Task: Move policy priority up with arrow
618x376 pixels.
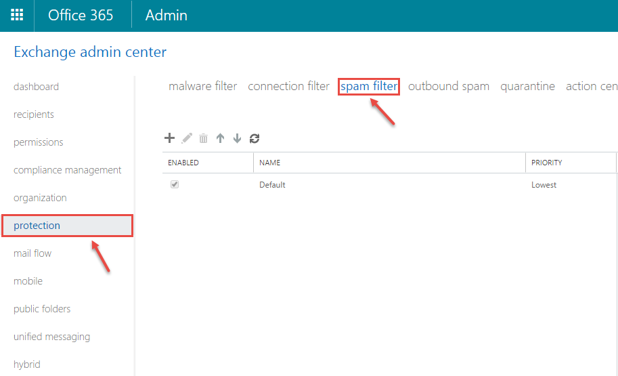Action: (220, 138)
